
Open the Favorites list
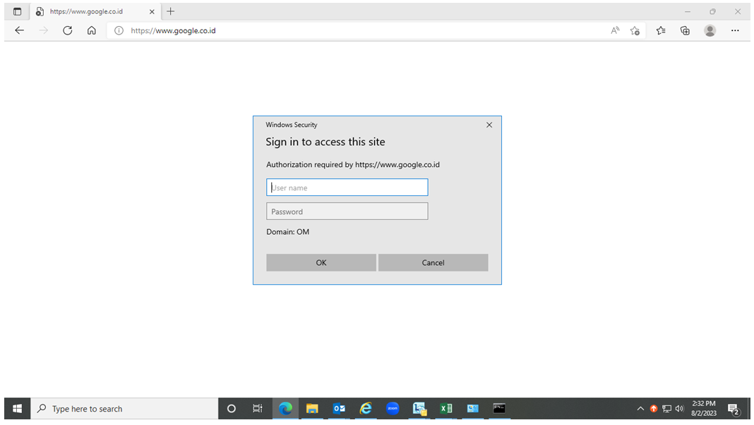pyautogui.click(x=661, y=30)
